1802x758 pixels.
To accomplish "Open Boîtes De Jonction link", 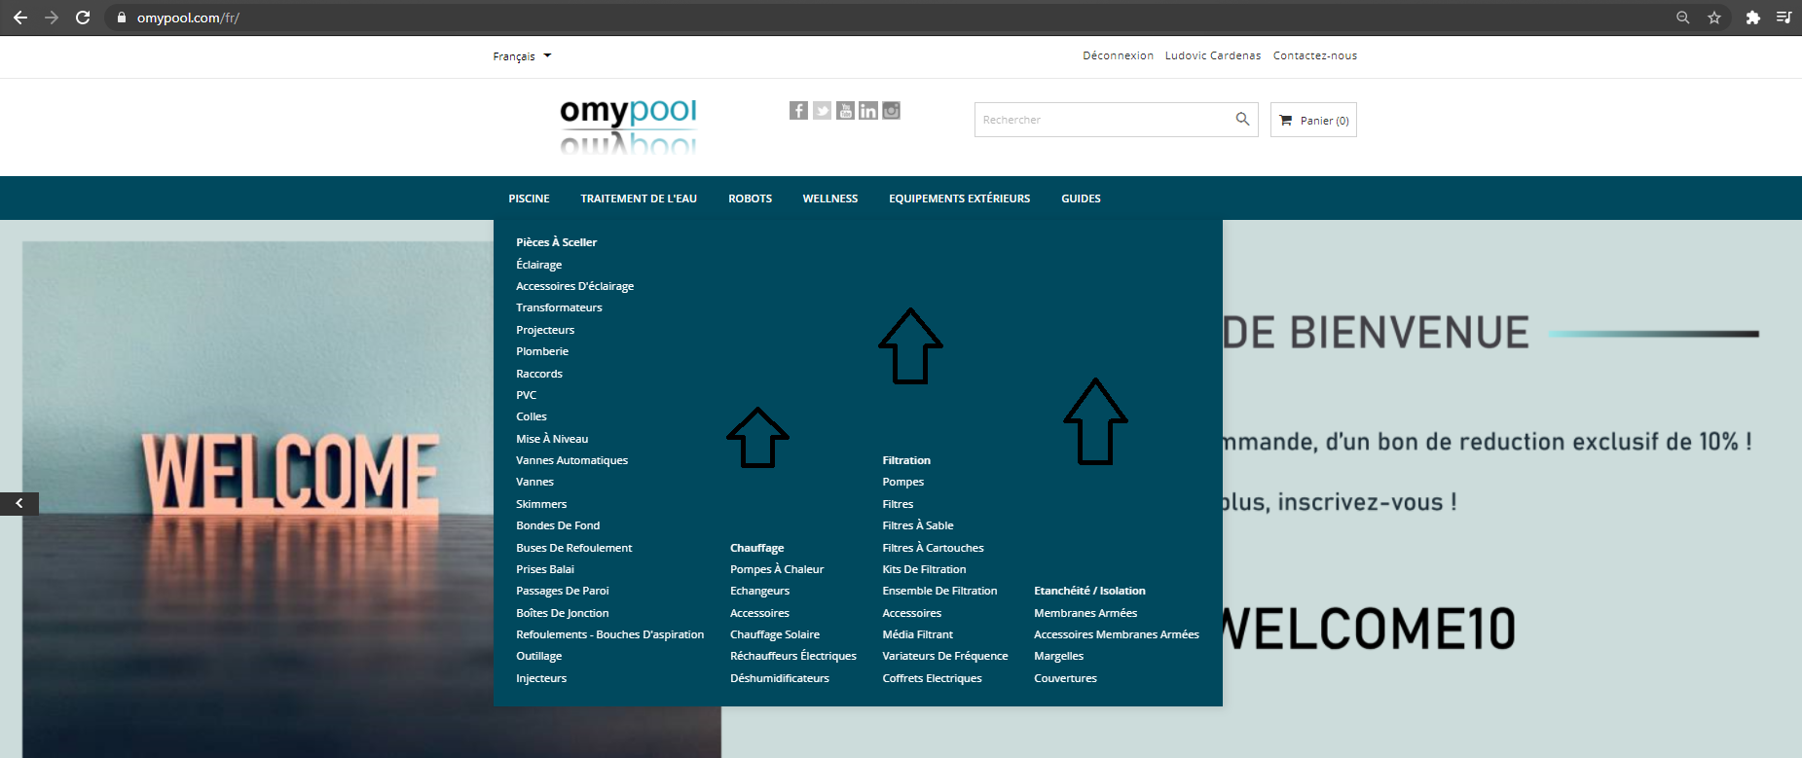I will point(562,613).
